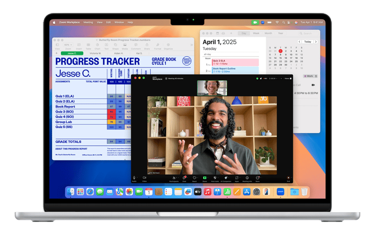Select the red Quiz 3 (SCI) score cell

[111, 112]
